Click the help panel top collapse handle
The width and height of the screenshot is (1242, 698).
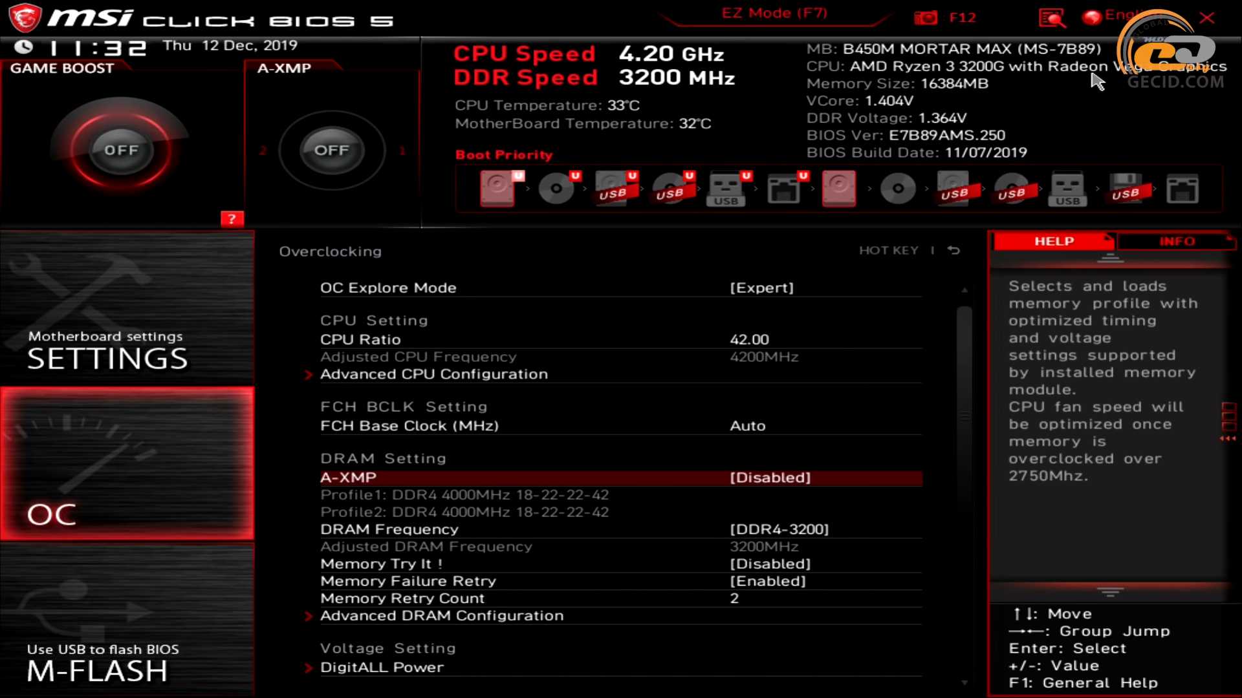click(1110, 259)
